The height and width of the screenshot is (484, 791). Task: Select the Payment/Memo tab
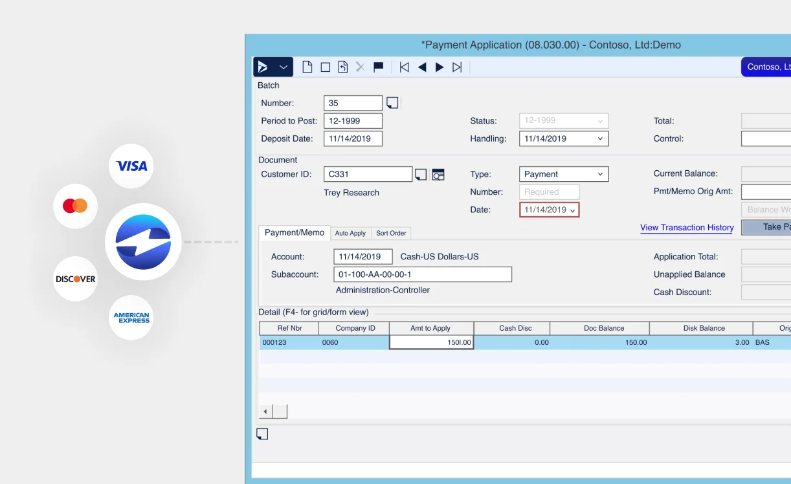tap(295, 232)
